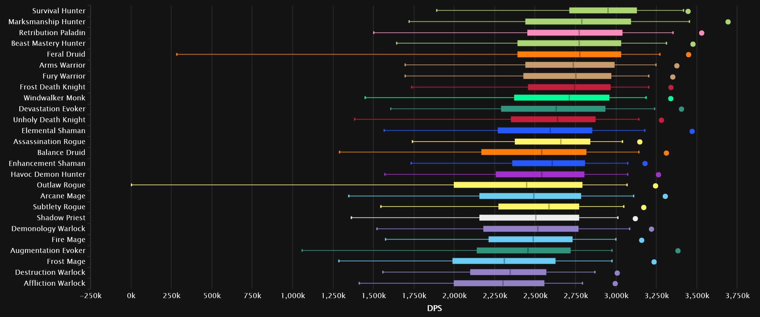Click the Survival Hunter axis label
Image resolution: width=760 pixels, height=317 pixels.
click(x=59, y=11)
